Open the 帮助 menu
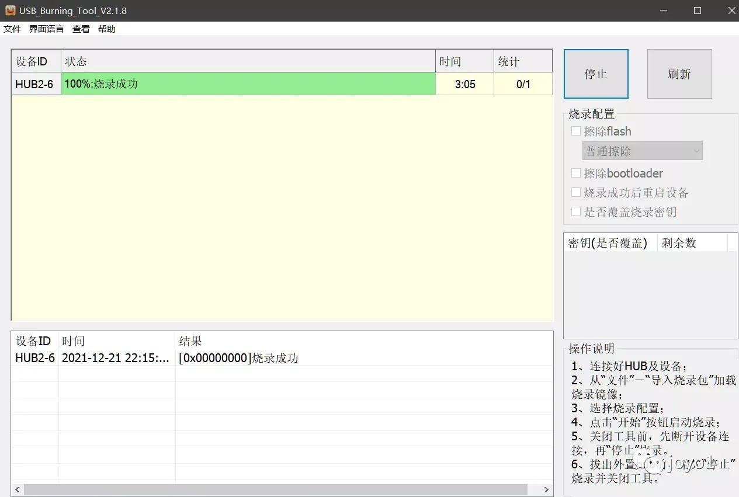This screenshot has width=739, height=497. [107, 29]
